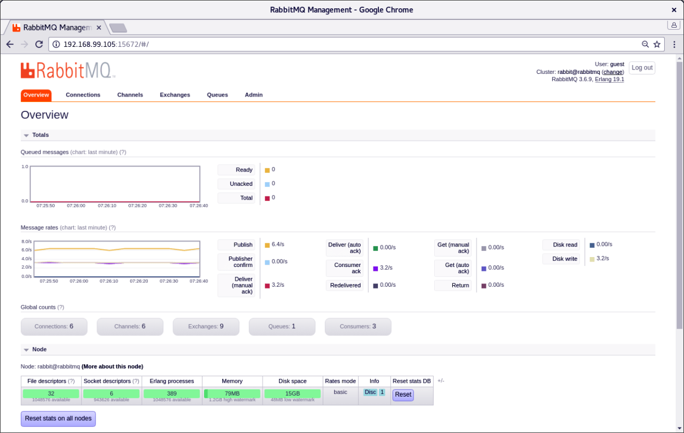The image size is (684, 433).
Task: Click the Log out button
Action: [x=642, y=68]
